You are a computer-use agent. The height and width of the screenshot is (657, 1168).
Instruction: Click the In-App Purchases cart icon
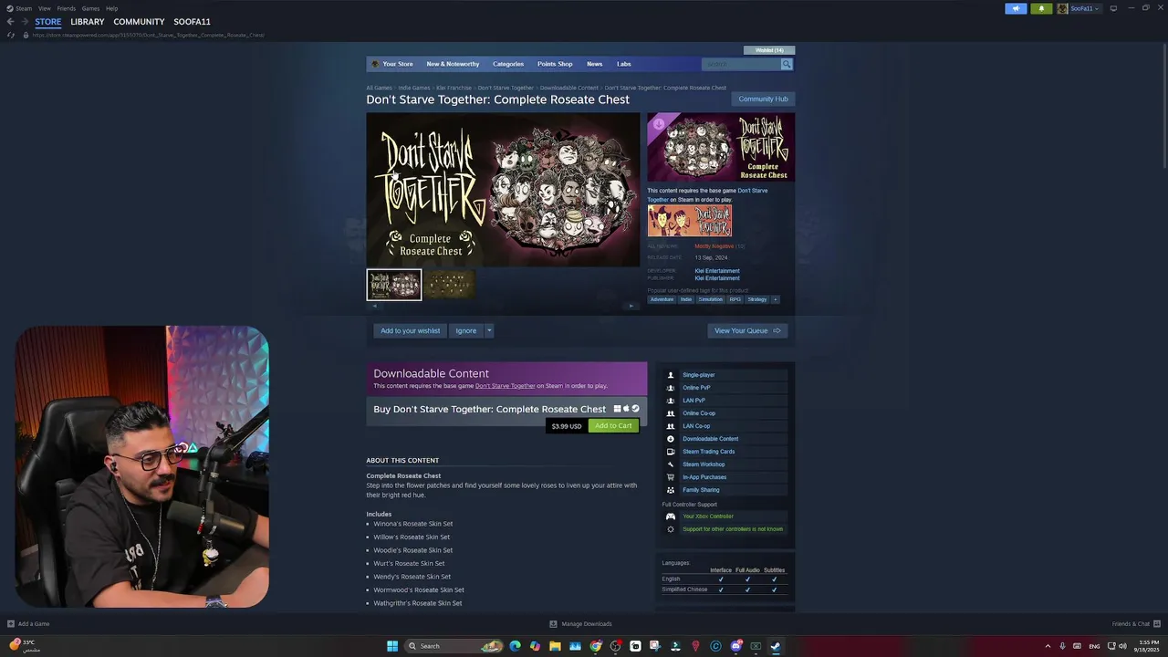click(x=671, y=477)
